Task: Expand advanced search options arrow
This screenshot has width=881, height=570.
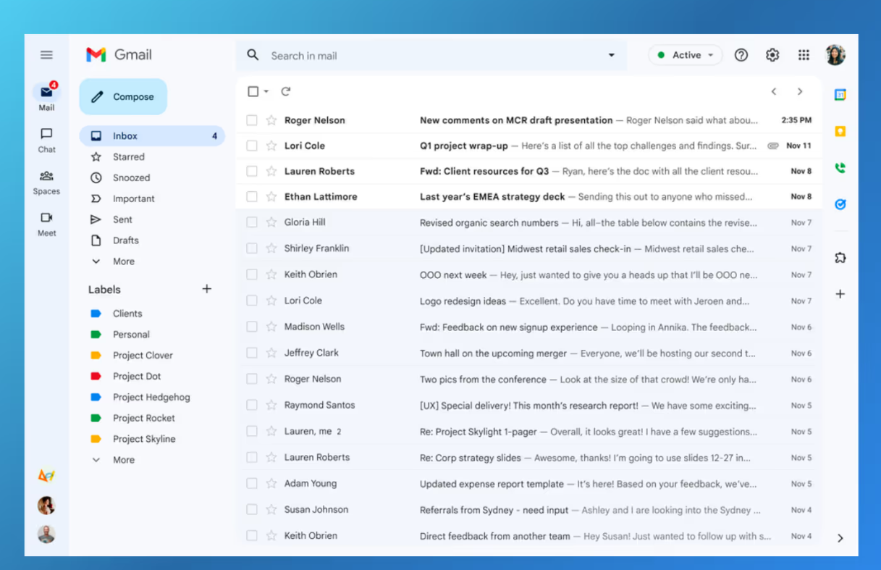Action: (x=611, y=55)
